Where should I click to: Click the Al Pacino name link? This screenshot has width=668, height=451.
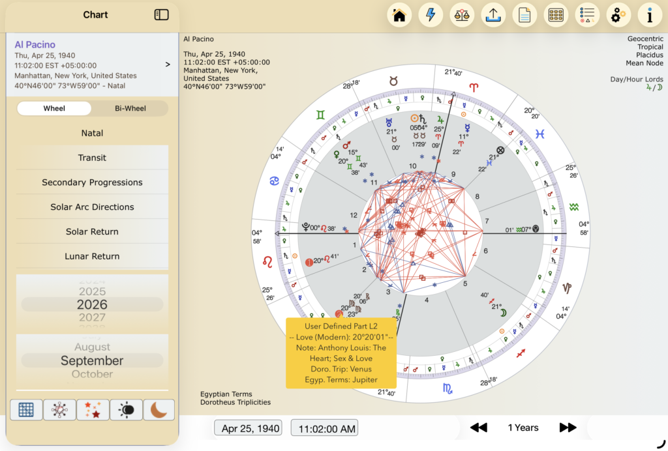click(x=35, y=45)
